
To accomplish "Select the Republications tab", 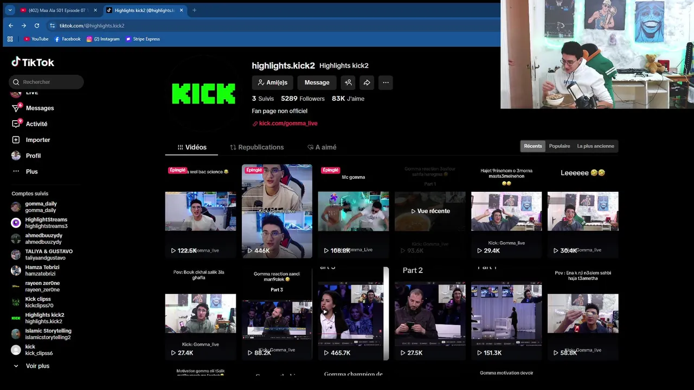I will point(256,147).
